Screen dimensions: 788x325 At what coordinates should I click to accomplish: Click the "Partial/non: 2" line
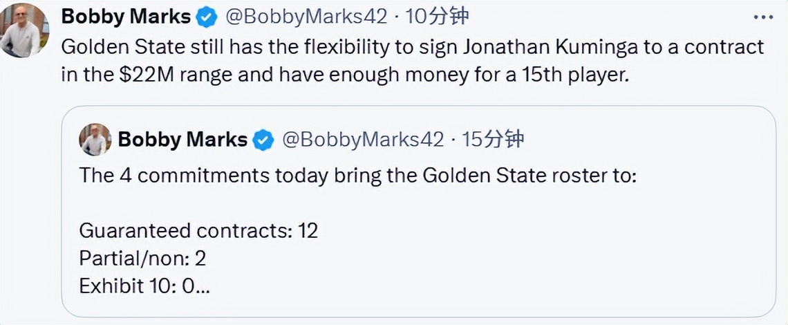142,258
